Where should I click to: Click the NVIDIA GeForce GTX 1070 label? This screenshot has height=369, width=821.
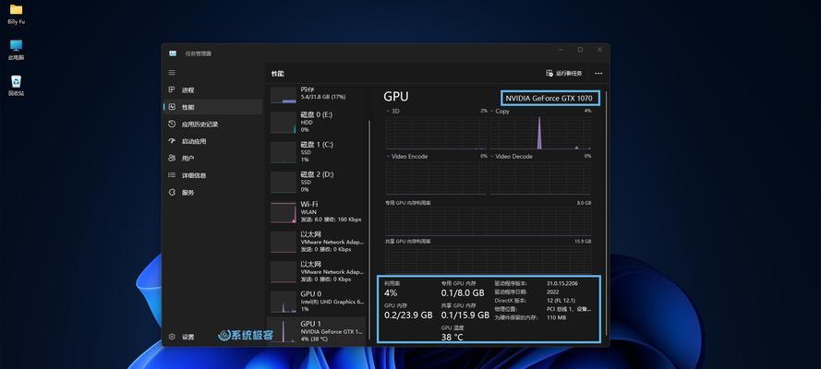pyautogui.click(x=549, y=98)
